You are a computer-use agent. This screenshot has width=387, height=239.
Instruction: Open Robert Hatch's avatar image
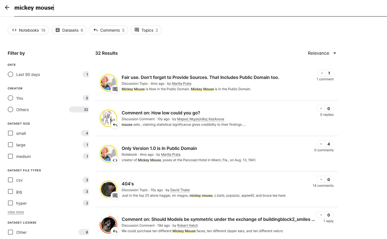click(x=108, y=225)
